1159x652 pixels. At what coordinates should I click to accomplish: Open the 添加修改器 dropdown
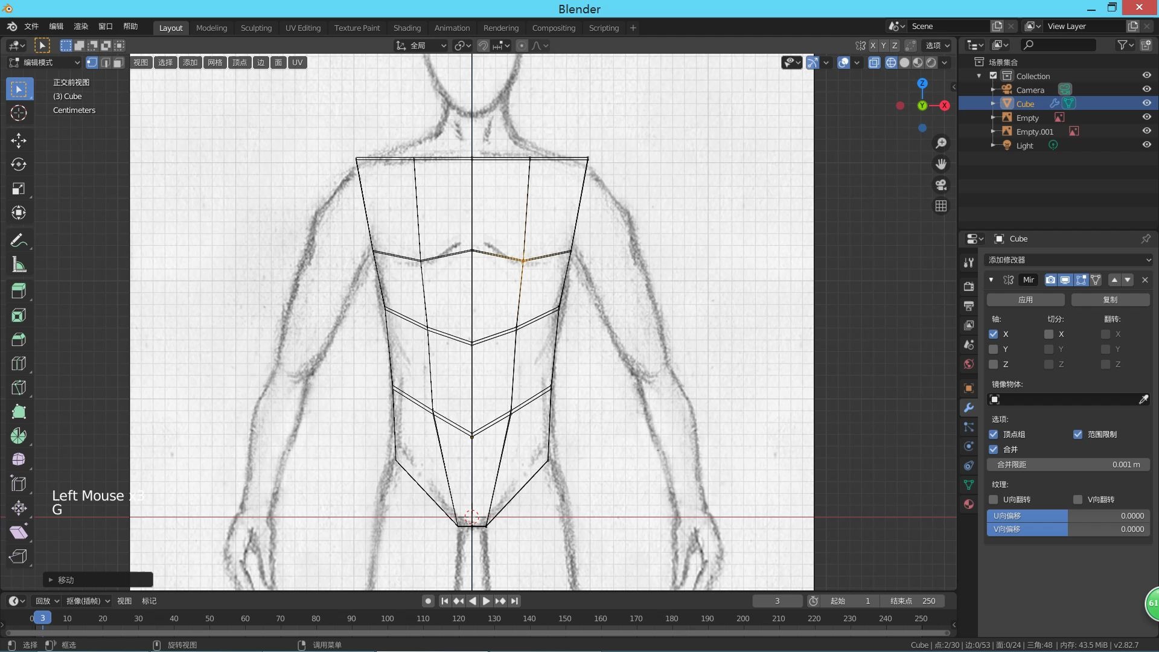(1068, 260)
